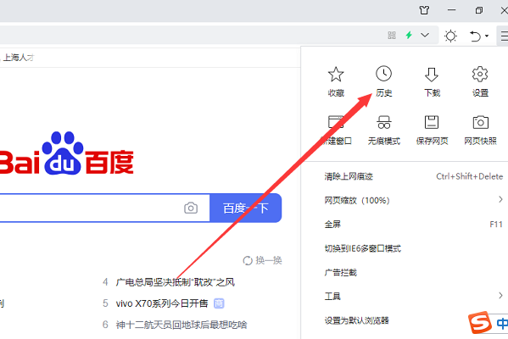Open the 设置 gear icon
This screenshot has width=508, height=339.
point(480,74)
